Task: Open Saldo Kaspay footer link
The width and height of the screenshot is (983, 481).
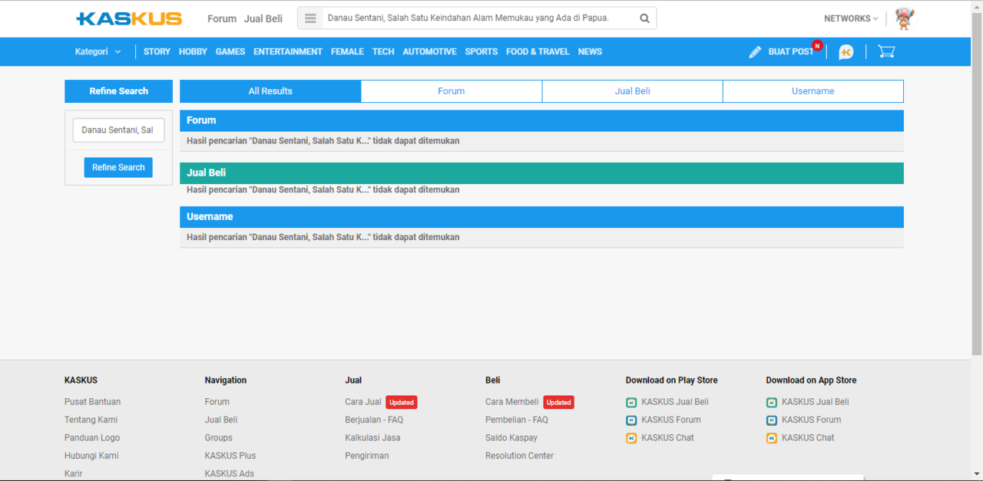Action: [x=511, y=438]
